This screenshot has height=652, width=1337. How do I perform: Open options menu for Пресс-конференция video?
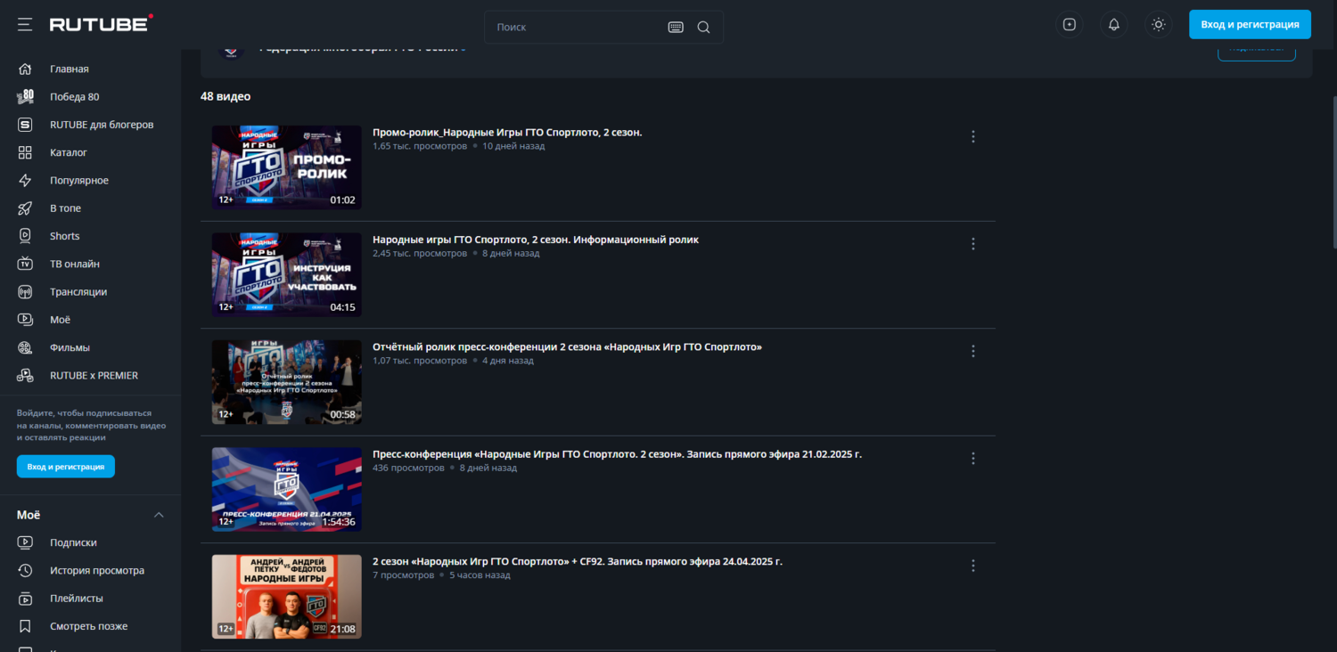pyautogui.click(x=973, y=458)
